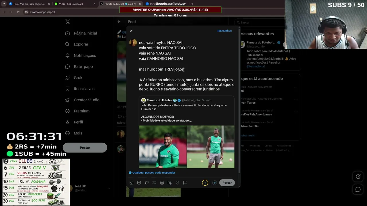Select the Planeta do Futebol X tab
Image resolution: width=367 pixels, height=206 pixels.
click(x=120, y=4)
